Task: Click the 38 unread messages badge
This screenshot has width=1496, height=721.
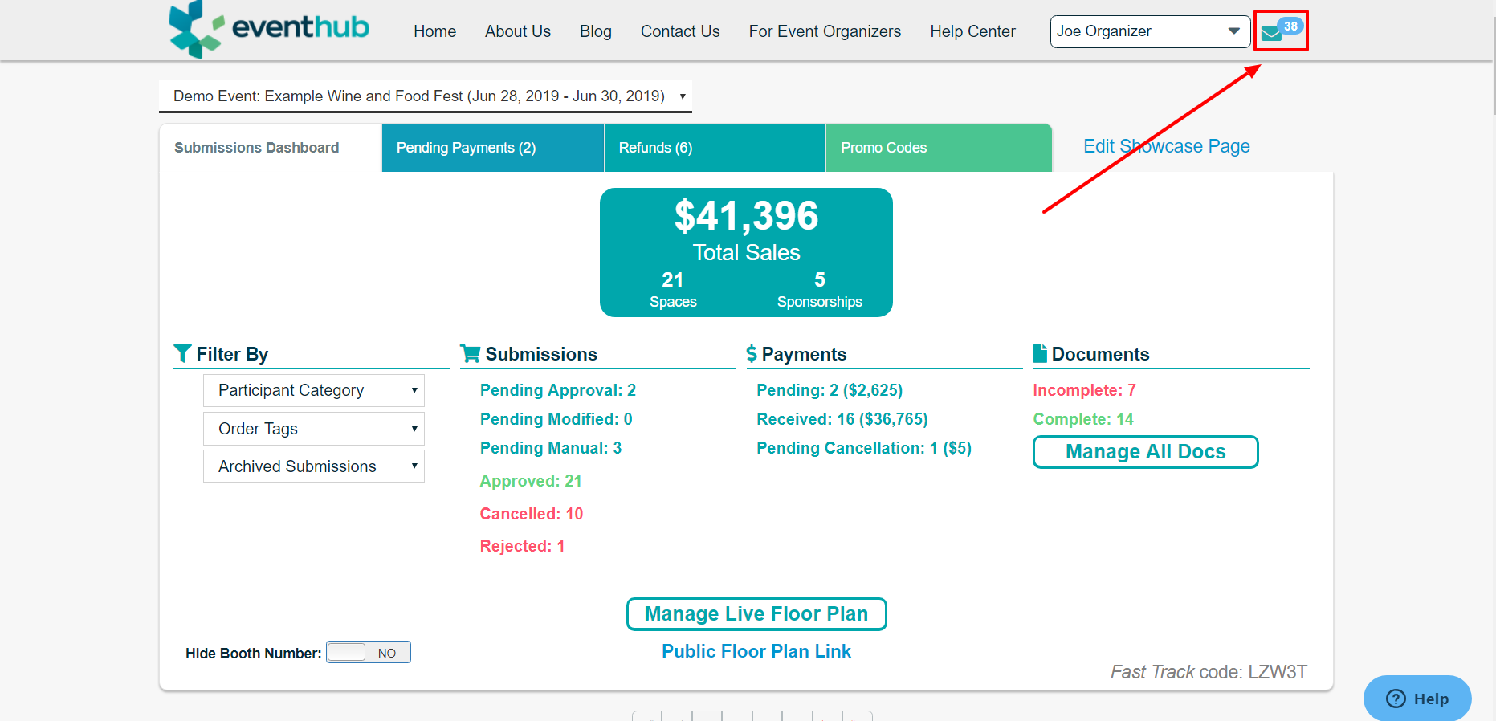Action: tap(1290, 26)
